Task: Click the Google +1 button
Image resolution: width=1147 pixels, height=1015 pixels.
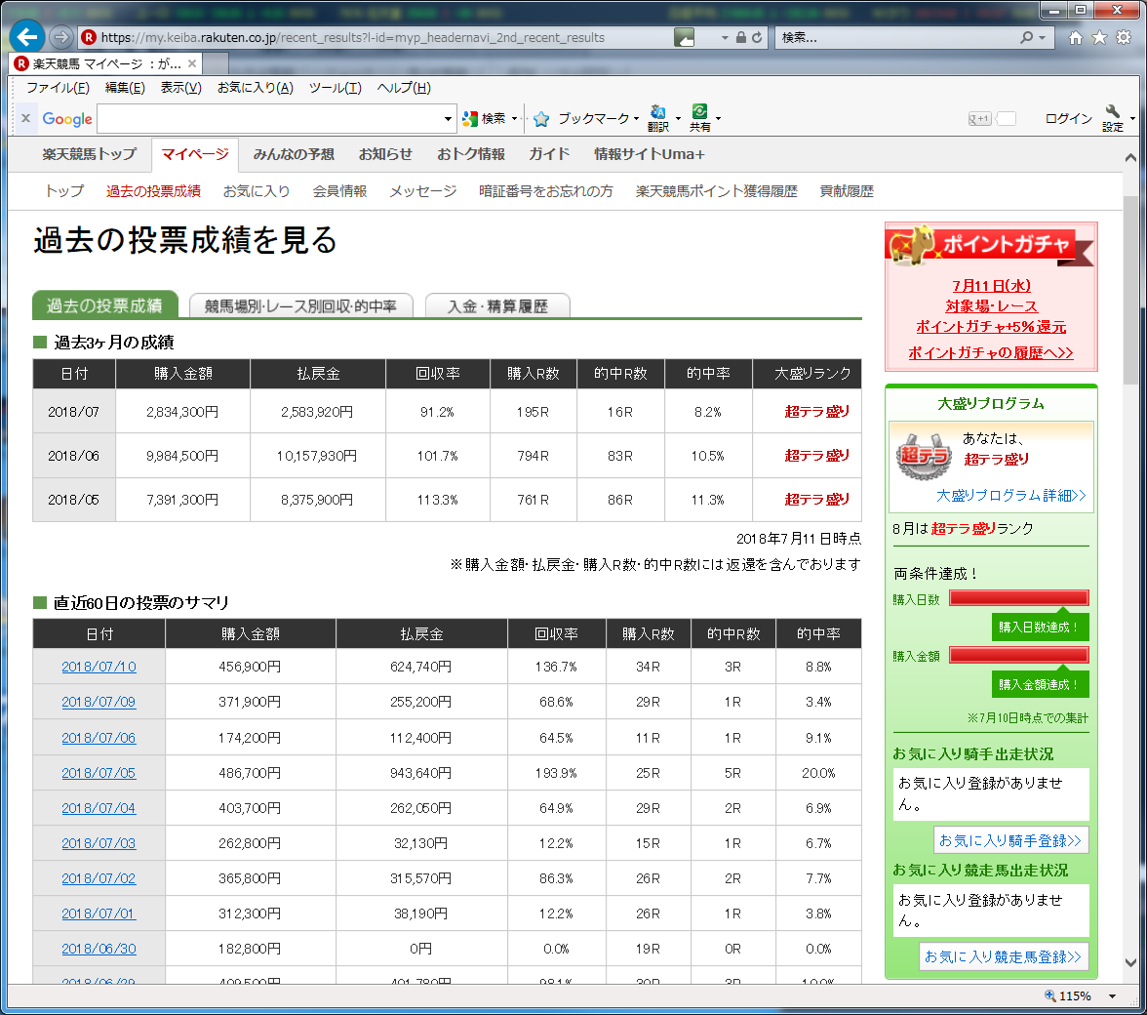Action: [980, 118]
